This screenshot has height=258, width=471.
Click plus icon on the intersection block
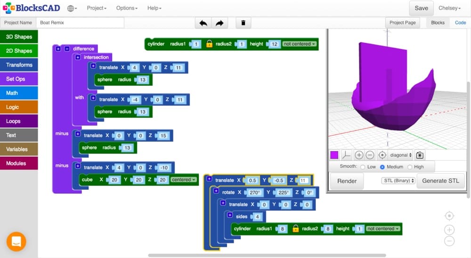click(x=78, y=57)
